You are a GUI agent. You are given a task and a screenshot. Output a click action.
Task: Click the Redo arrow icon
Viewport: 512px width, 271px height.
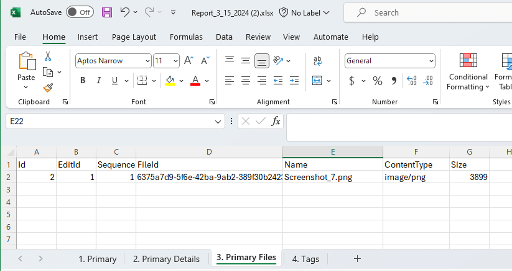pyautogui.click(x=149, y=12)
